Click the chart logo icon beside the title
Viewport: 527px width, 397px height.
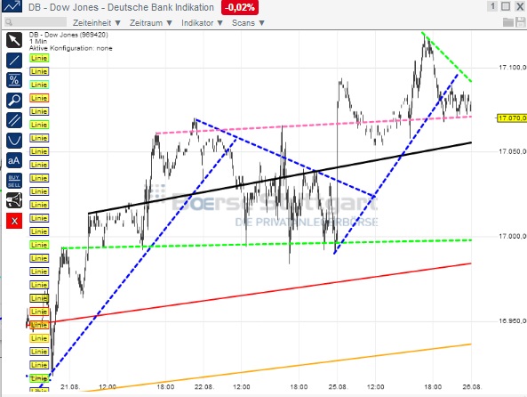(x=12, y=6)
